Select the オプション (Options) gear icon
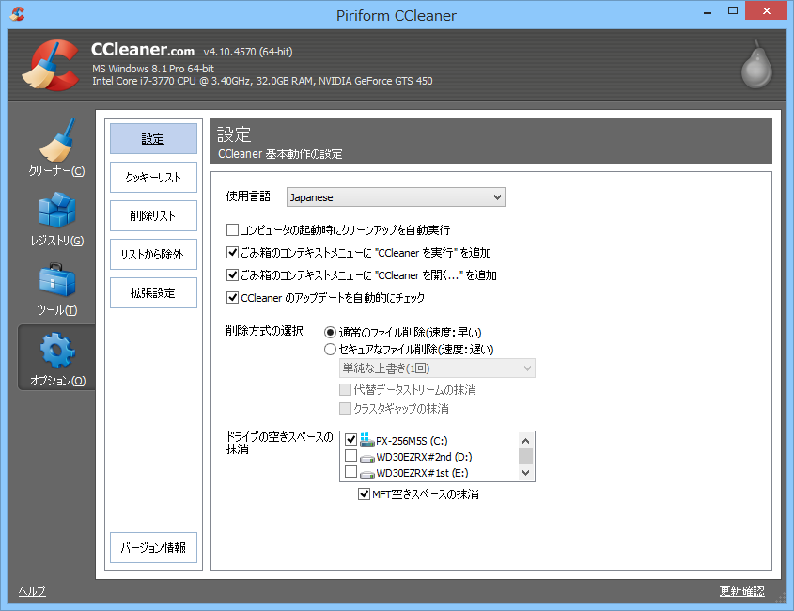This screenshot has height=611, width=794. [57, 350]
